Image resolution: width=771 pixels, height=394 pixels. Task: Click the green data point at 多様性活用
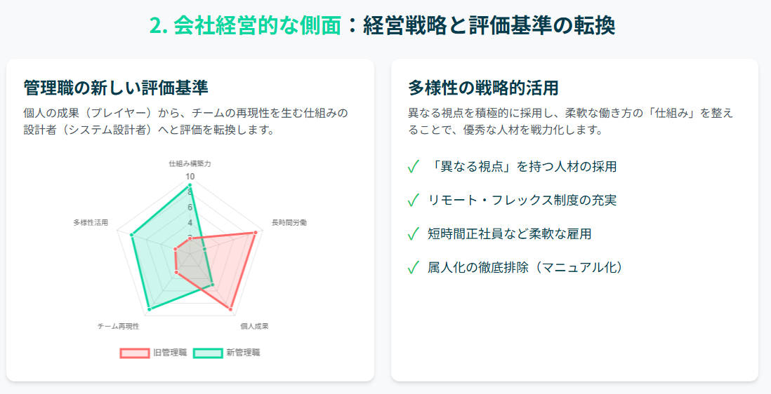point(132,236)
